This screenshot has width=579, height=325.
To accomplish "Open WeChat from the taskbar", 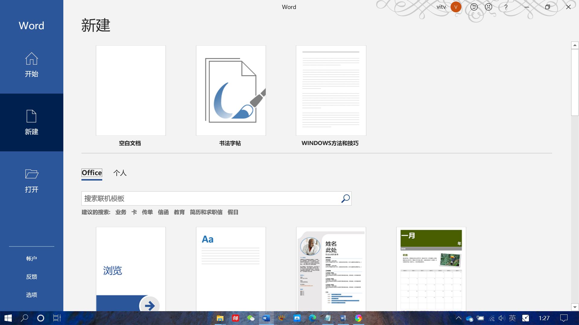I will [251, 318].
